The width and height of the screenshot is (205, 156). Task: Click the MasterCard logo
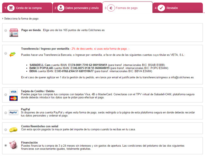click(13, 98)
